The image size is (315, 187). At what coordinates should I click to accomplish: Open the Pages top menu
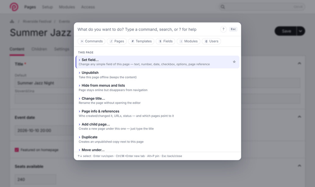(x=30, y=7)
